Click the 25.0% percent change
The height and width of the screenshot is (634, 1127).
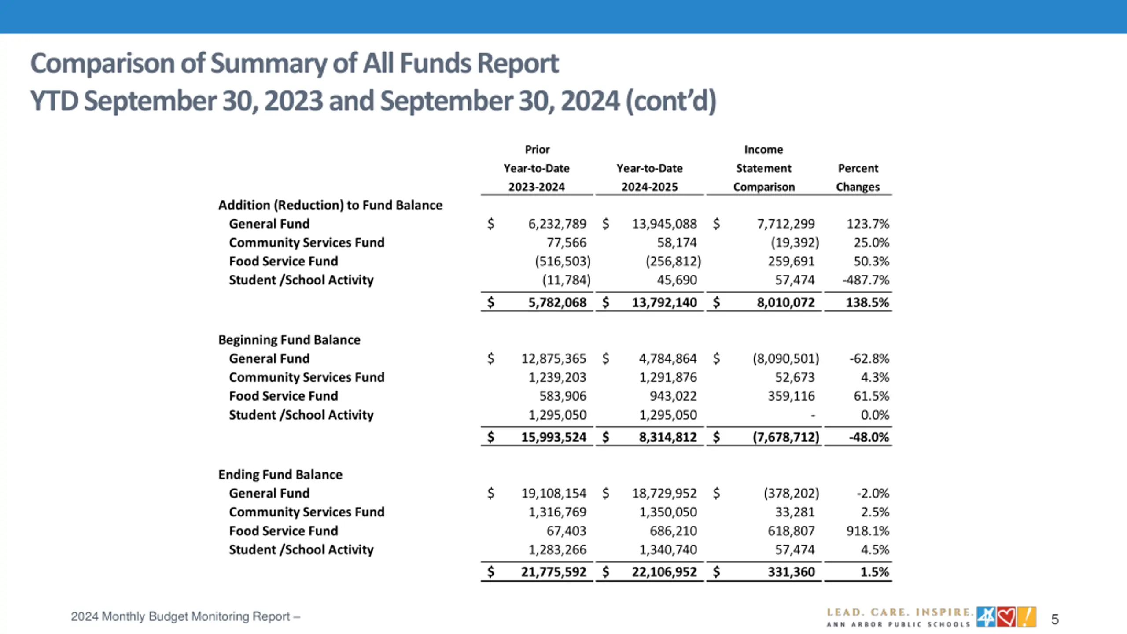[871, 243]
